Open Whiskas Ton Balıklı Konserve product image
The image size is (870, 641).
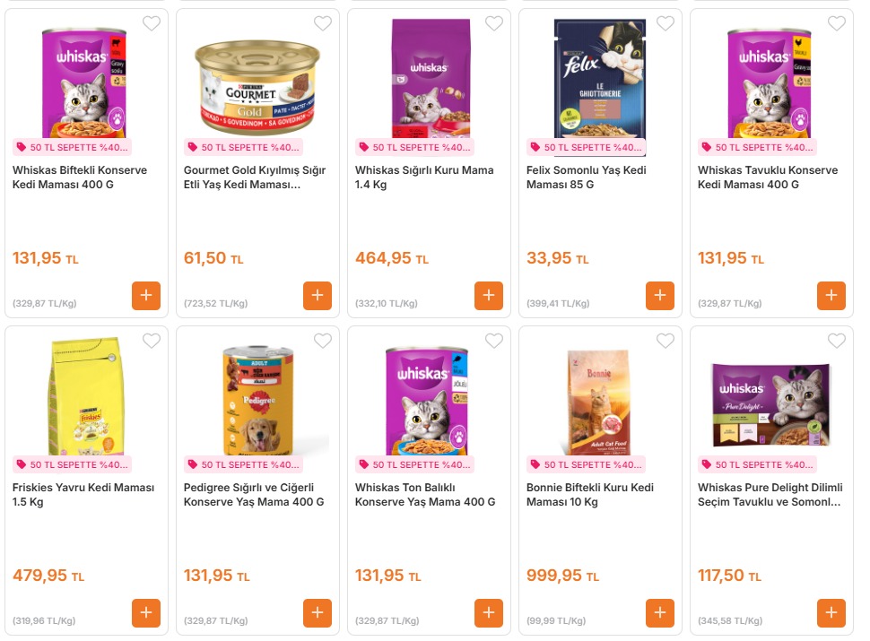[429, 400]
